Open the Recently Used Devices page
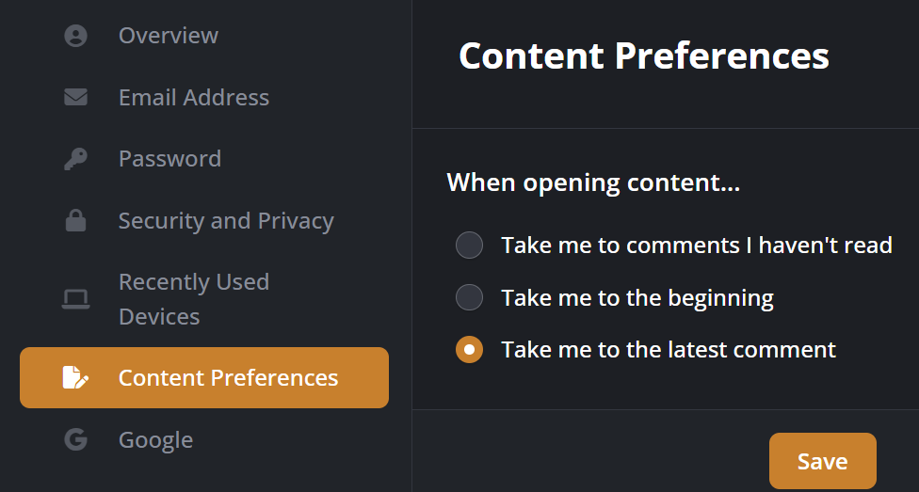The image size is (919, 492). (x=193, y=299)
